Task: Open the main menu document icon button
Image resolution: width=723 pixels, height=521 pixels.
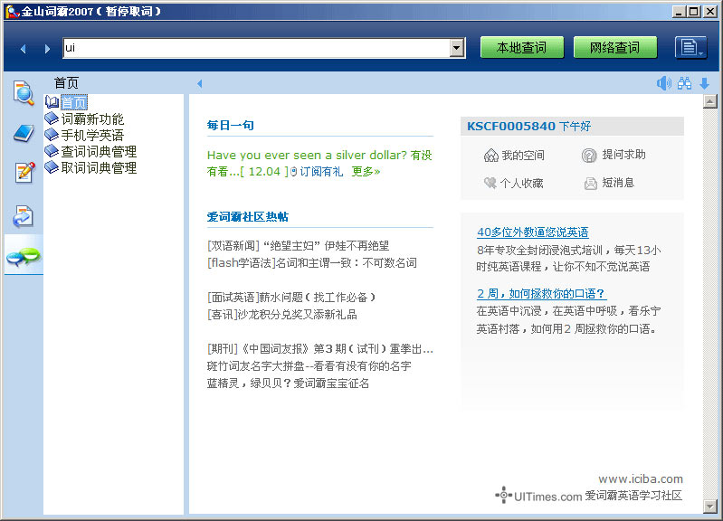Action: point(690,48)
